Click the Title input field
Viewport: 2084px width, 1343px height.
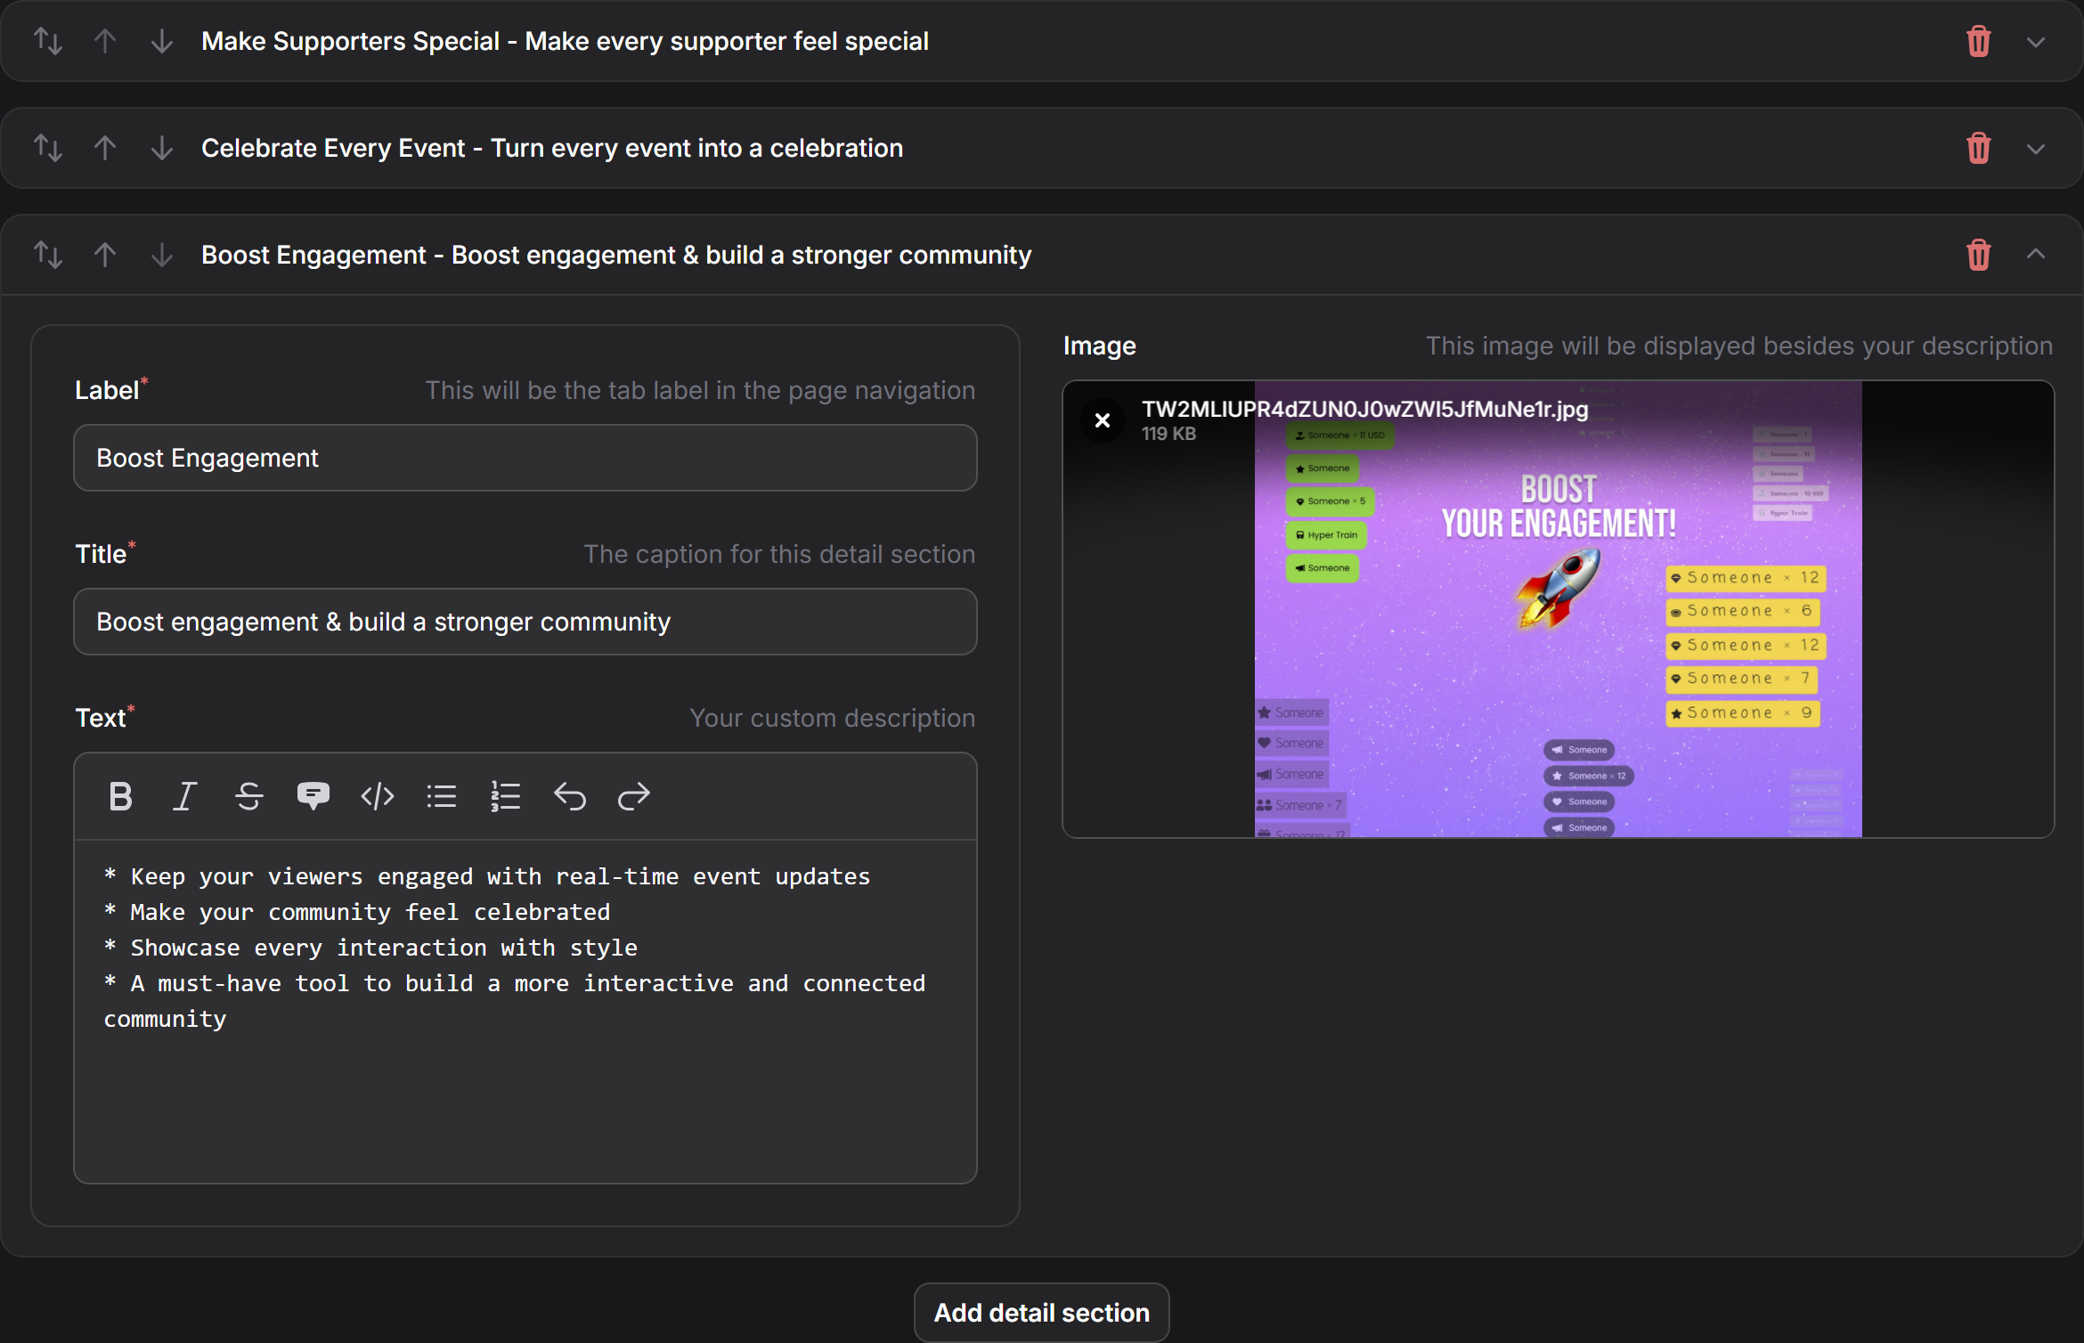(x=525, y=622)
